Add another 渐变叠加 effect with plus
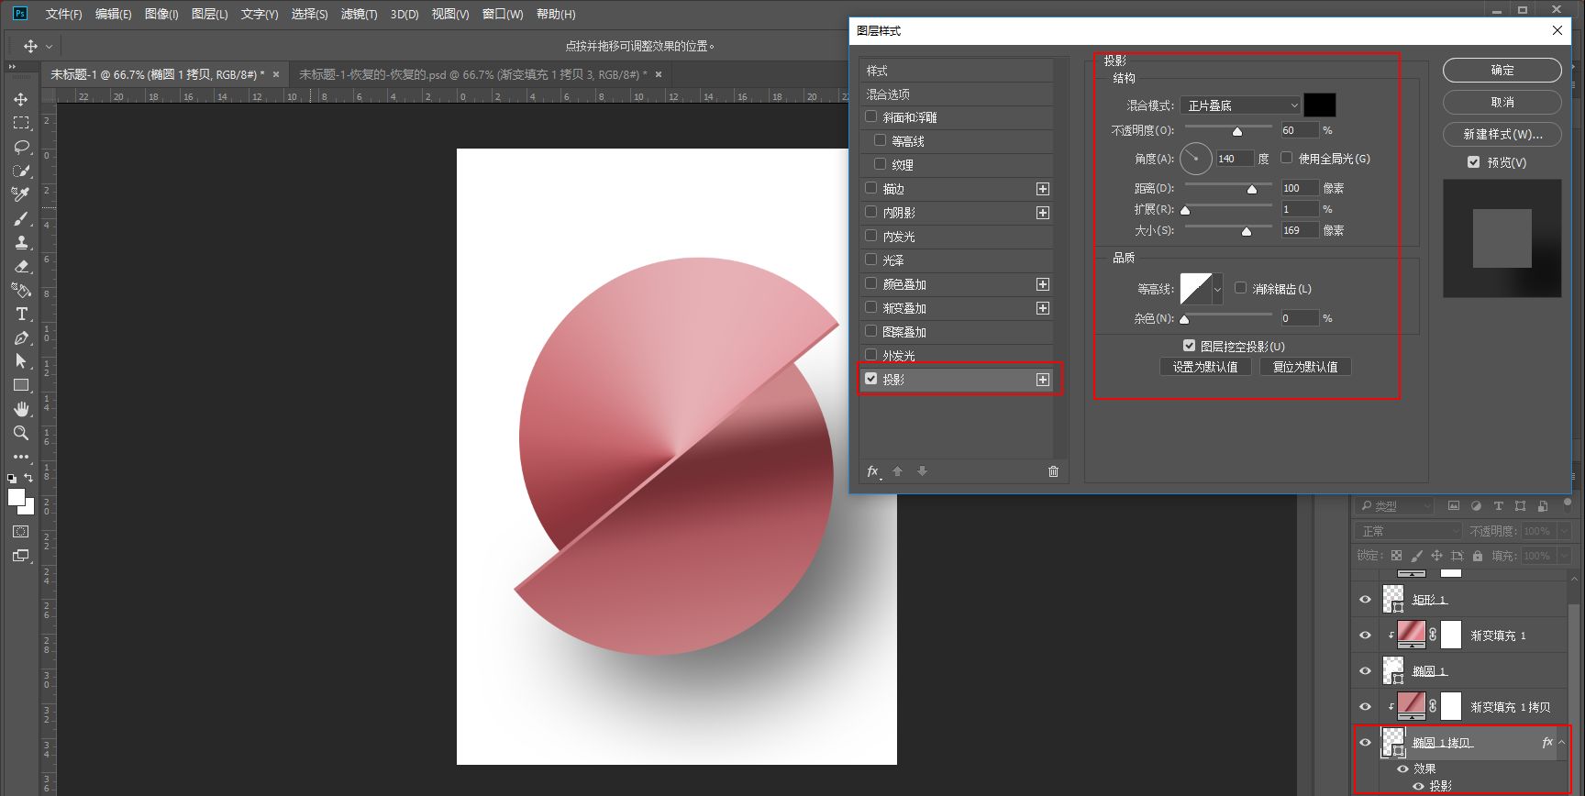Viewport: 1585px width, 796px height. pos(1043,308)
